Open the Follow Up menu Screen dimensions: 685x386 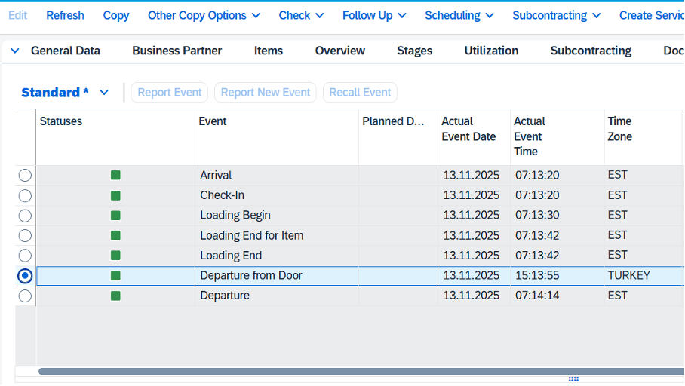tap(373, 15)
